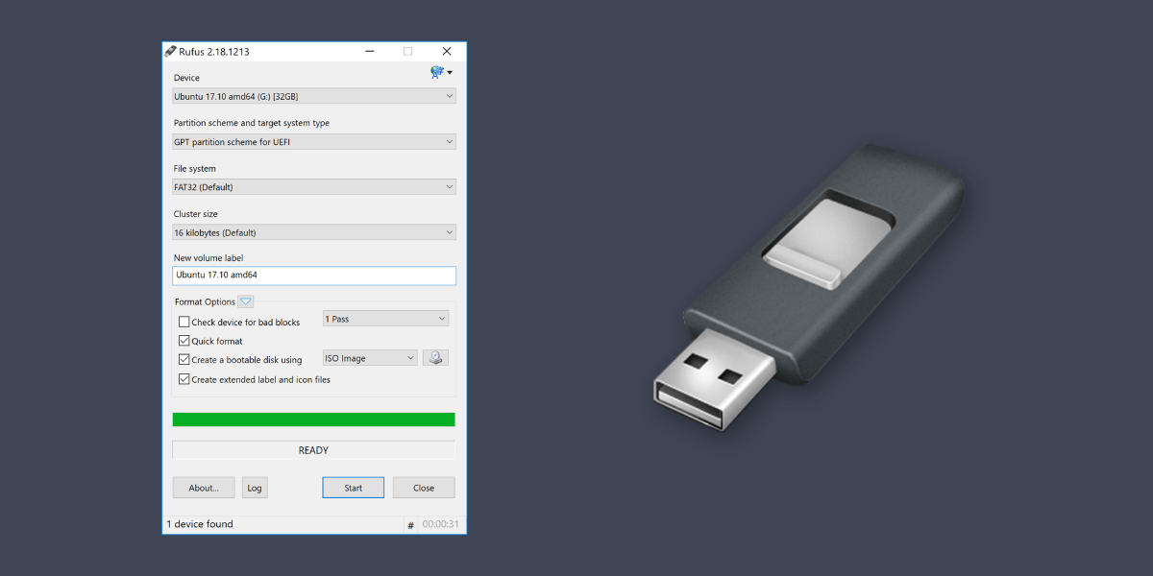
Task: Enable checking device for bad blocks
Action: (184, 321)
